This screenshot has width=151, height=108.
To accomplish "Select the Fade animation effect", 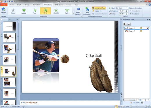I will pos(35,11).
